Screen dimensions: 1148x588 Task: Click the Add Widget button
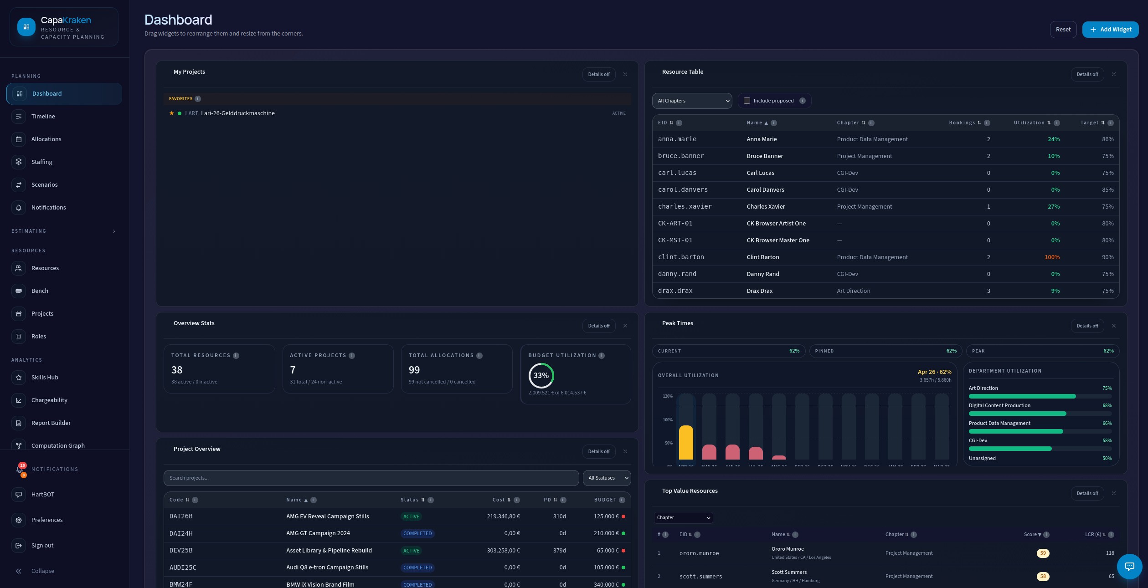1110,30
